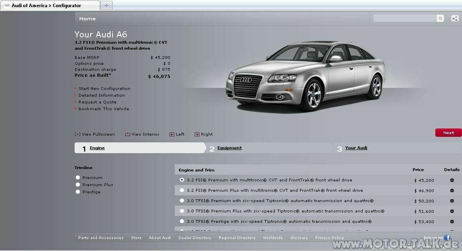Rotate car view with Right icon
The width and height of the screenshot is (462, 251).
[197, 134]
